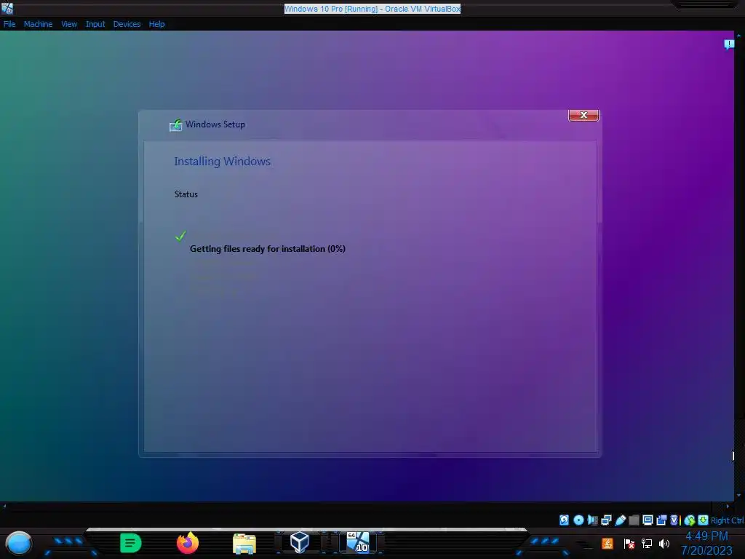Click the volume speaker tray icon
The width and height of the screenshot is (745, 559).
[664, 543]
